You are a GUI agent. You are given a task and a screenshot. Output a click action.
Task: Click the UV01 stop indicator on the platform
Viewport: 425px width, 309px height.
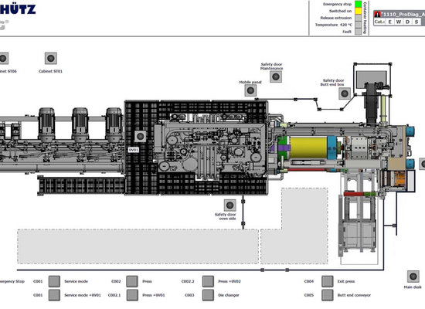(140, 136)
